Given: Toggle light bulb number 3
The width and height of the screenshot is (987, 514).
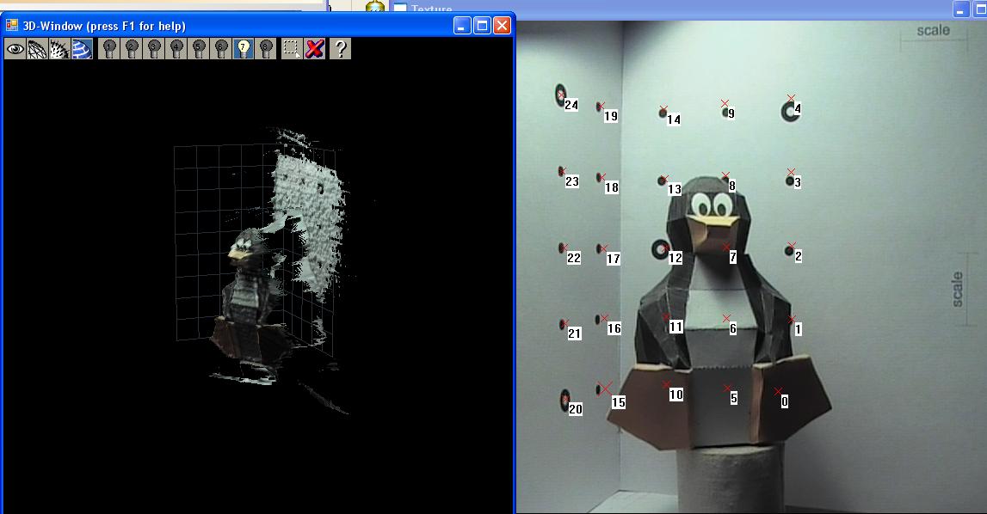Looking at the screenshot, I should coord(154,48).
